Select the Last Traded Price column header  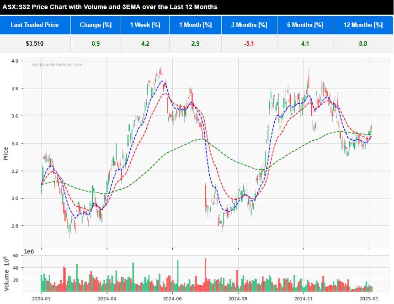(x=35, y=25)
